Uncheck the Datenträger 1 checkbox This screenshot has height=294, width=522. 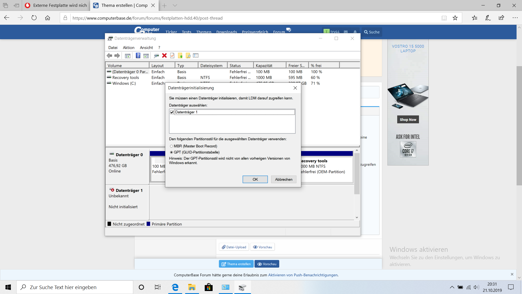point(172,112)
